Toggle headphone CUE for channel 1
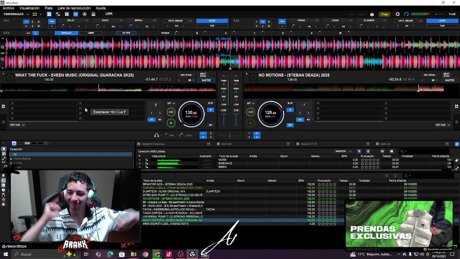 point(224,110)
